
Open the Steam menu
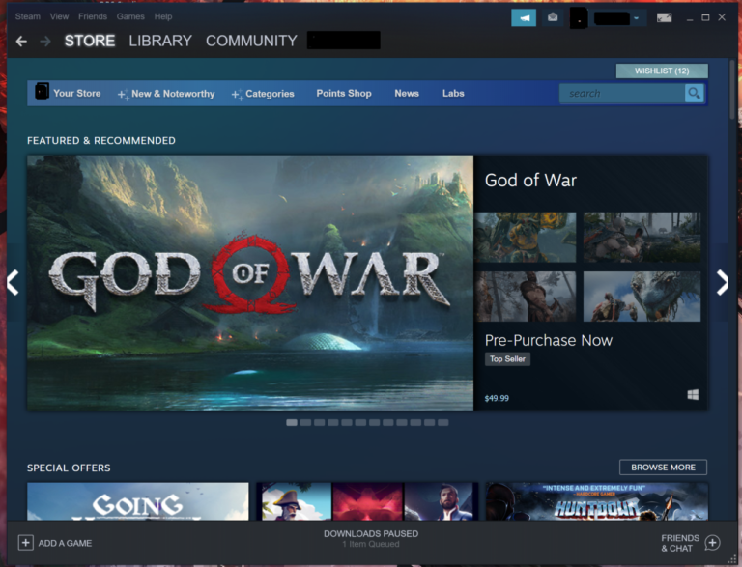(27, 16)
